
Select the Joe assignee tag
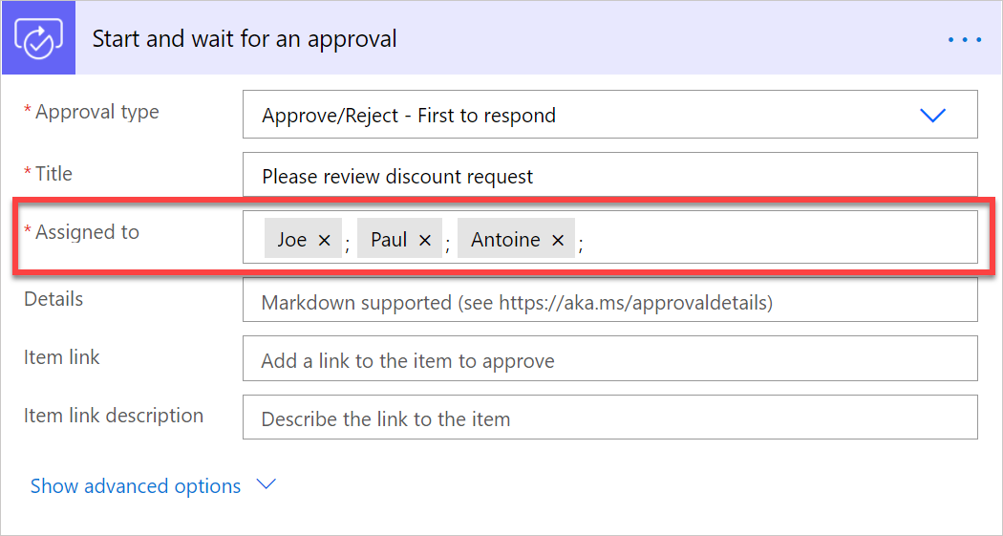(x=303, y=238)
